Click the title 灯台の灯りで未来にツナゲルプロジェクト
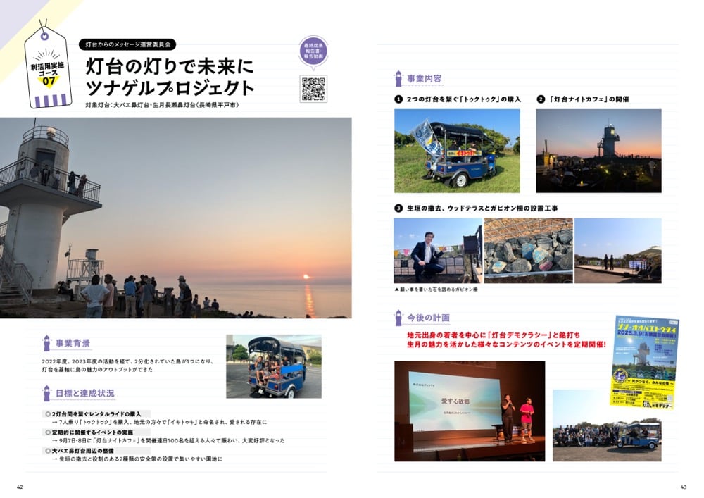The image size is (704, 498). [x=169, y=77]
